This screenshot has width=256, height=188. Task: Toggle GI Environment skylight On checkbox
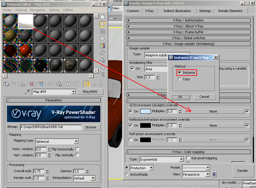click(x=131, y=111)
